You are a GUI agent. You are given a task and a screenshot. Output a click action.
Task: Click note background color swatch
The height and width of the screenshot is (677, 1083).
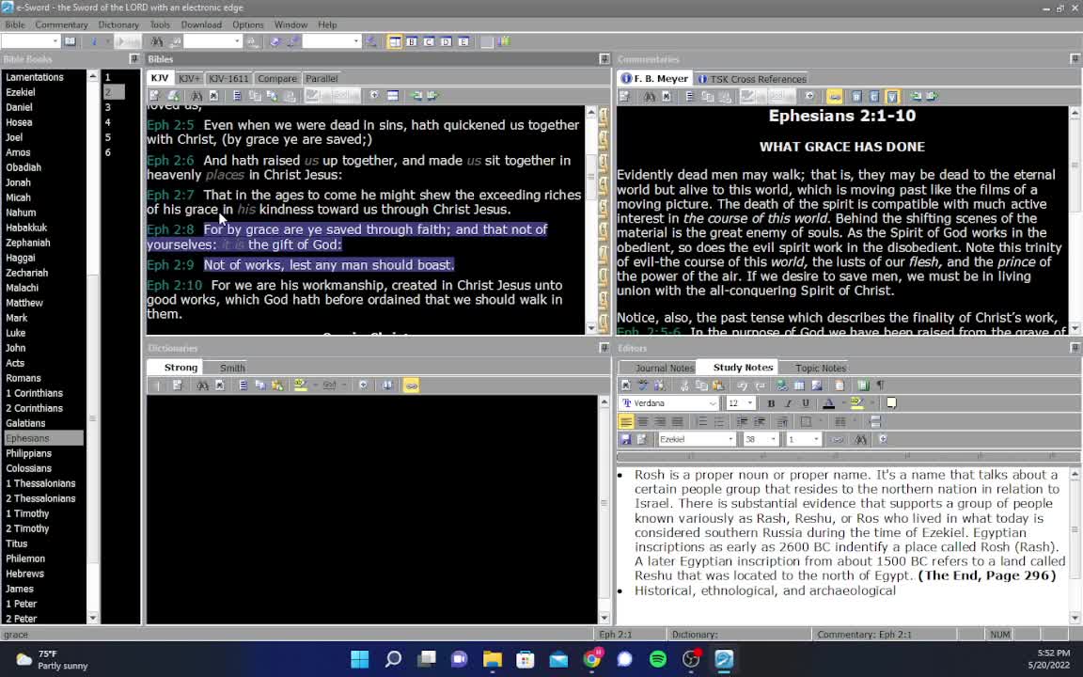click(x=891, y=403)
